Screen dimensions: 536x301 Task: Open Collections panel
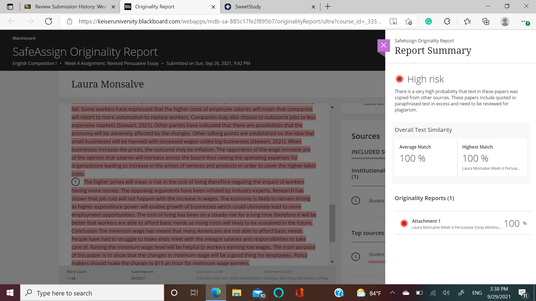pos(486,21)
